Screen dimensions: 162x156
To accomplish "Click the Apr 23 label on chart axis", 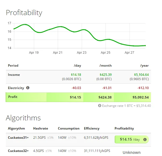I will click(x=81, y=53).
